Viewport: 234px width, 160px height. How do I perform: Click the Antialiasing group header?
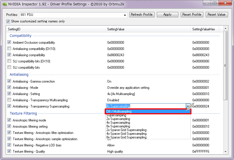pos(19,75)
